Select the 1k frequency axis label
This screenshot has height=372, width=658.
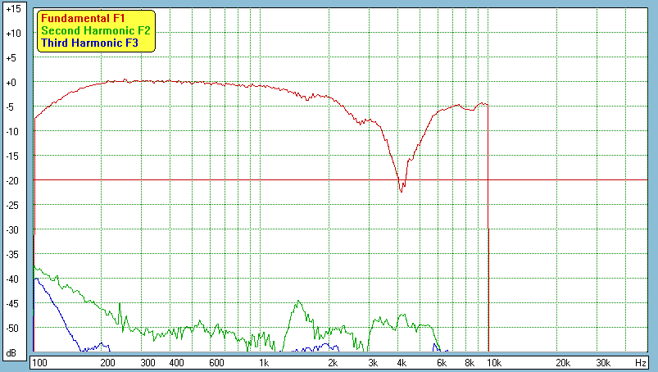click(x=263, y=362)
